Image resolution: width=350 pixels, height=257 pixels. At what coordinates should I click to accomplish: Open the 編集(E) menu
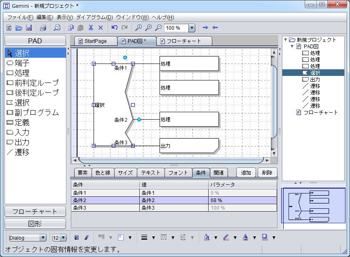point(45,17)
